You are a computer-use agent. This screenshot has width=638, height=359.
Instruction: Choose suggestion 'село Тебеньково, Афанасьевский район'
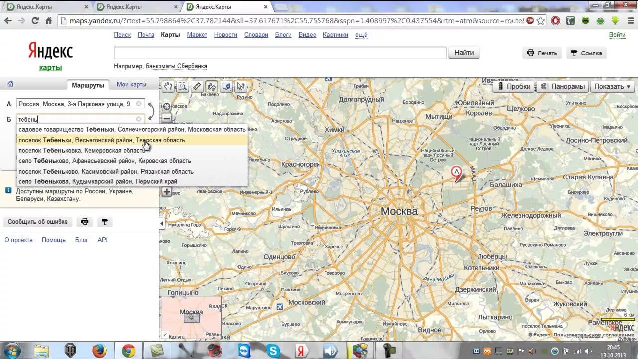click(132, 161)
